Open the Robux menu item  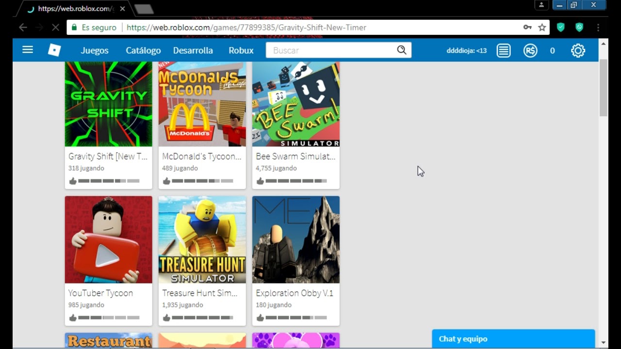pyautogui.click(x=241, y=50)
